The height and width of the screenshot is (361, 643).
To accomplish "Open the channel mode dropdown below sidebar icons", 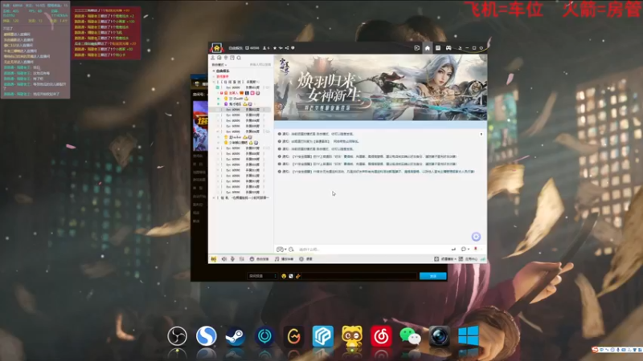I will 219,65.
